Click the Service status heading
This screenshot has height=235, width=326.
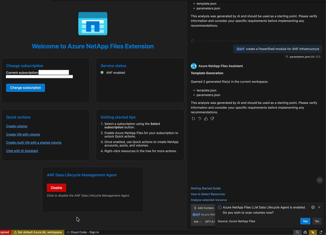click(113, 66)
